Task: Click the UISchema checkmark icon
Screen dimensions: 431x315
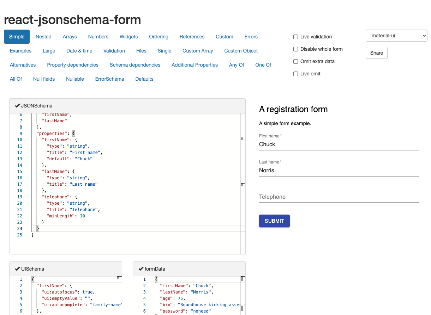Action: tap(17, 269)
